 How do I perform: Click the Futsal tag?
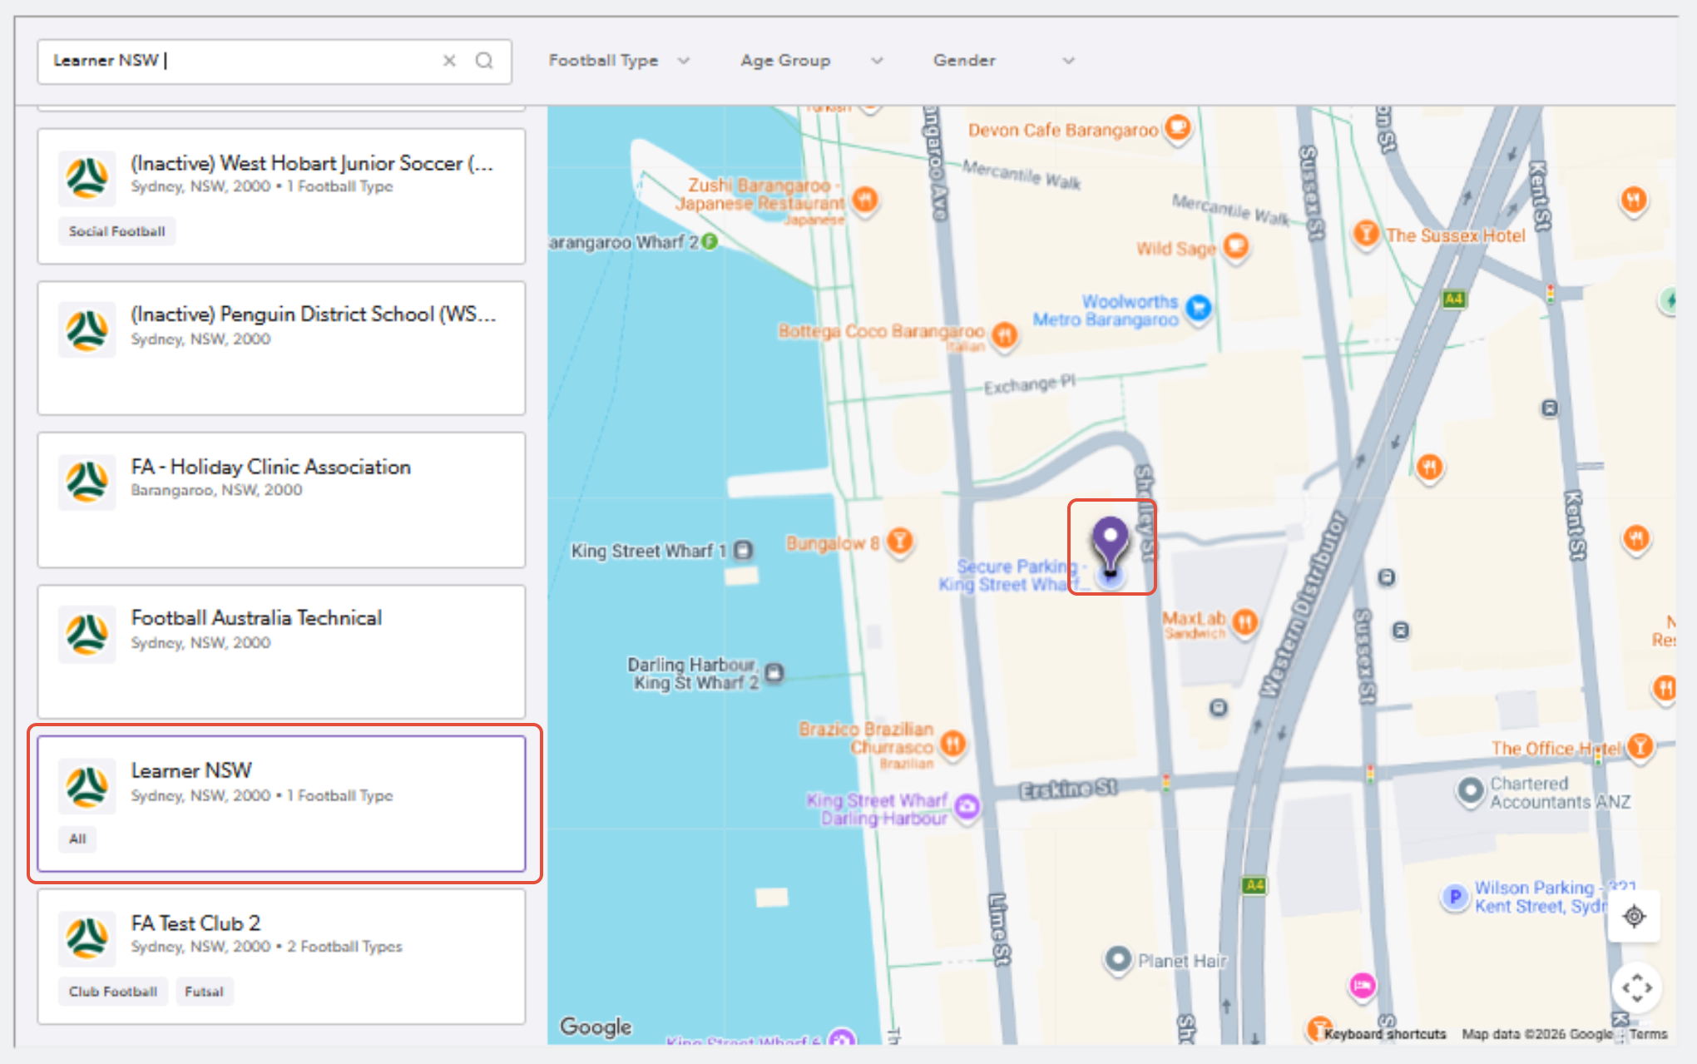tap(204, 992)
